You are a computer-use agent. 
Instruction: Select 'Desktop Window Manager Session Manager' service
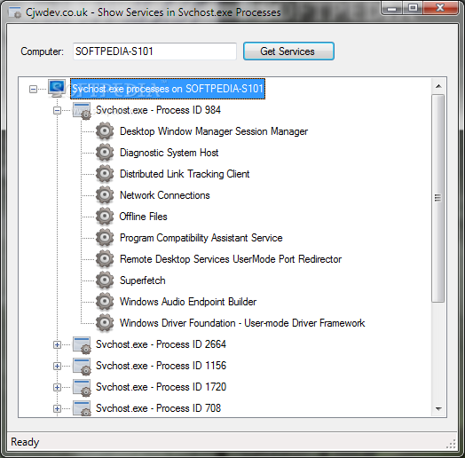214,131
